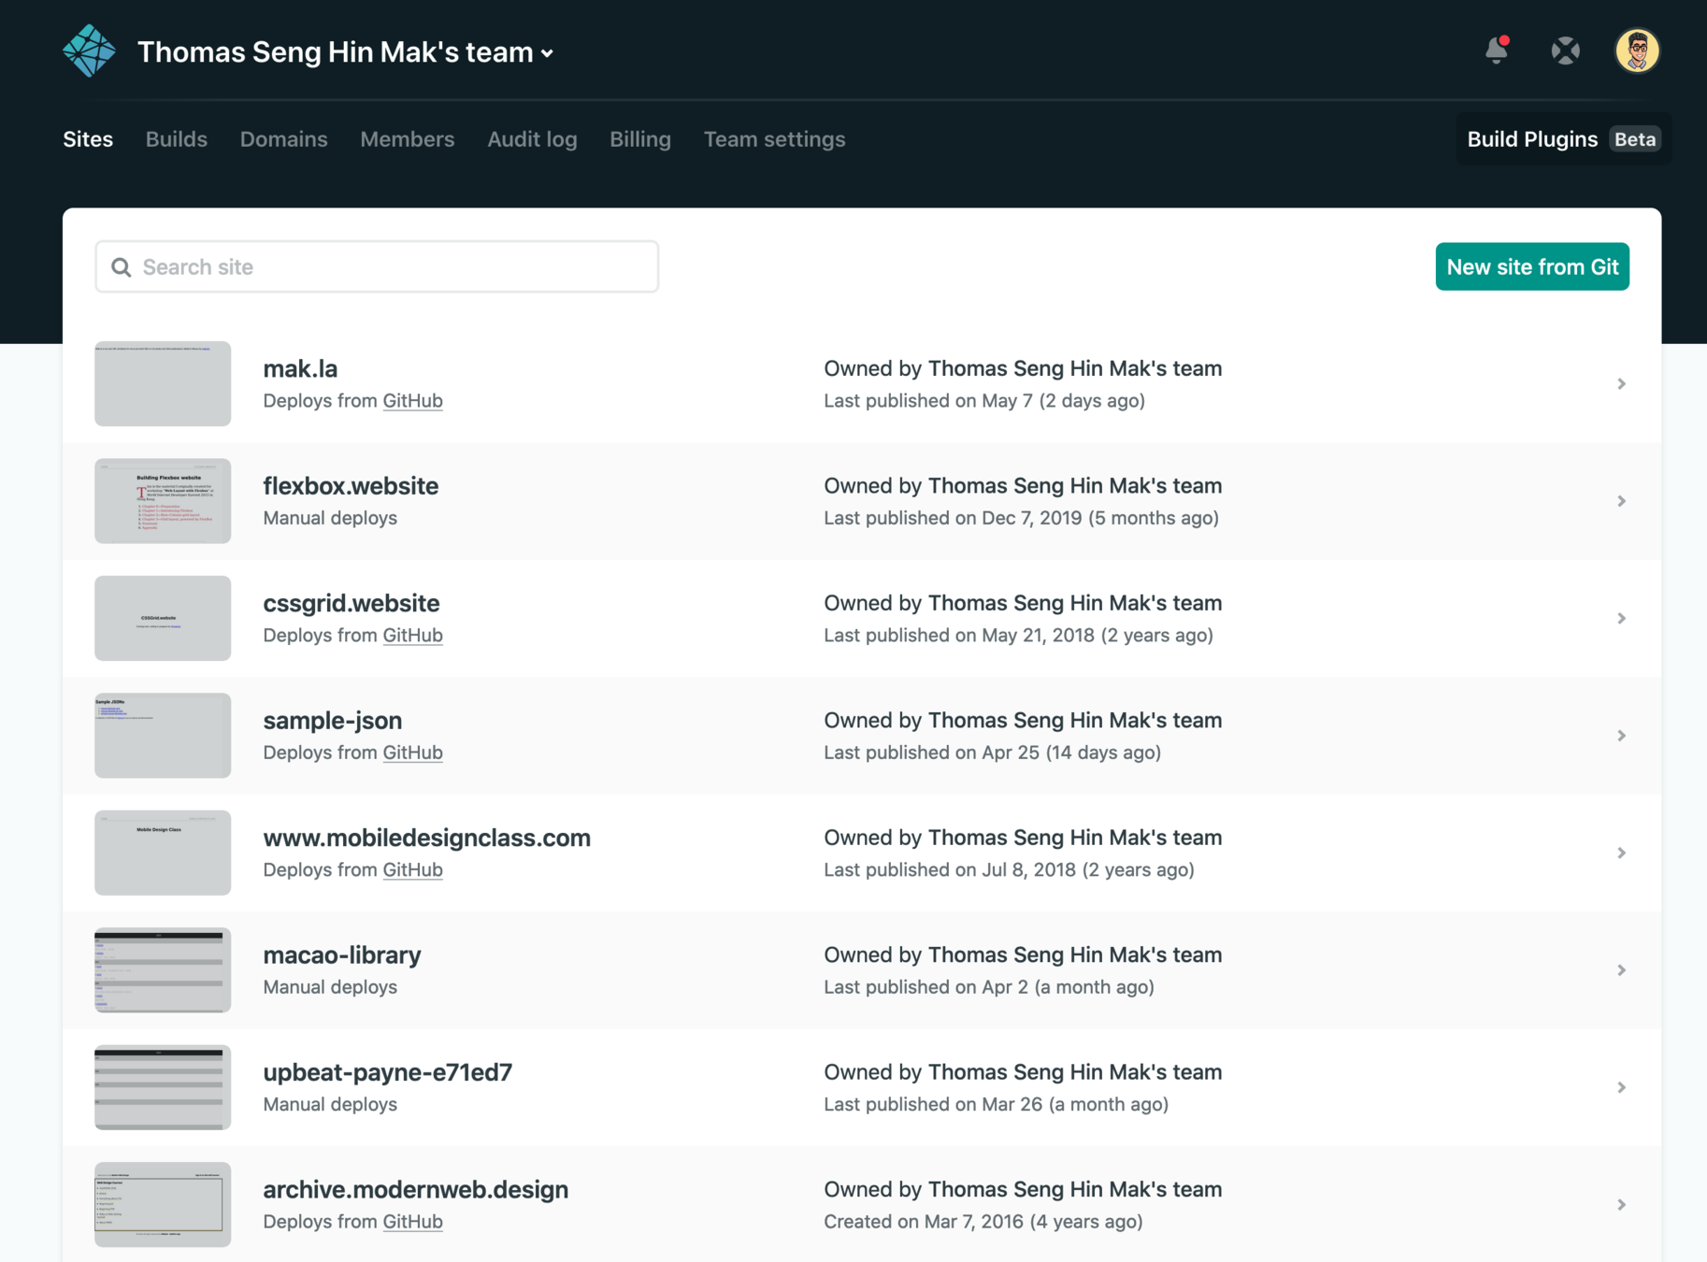Open the Domains tab

284,139
